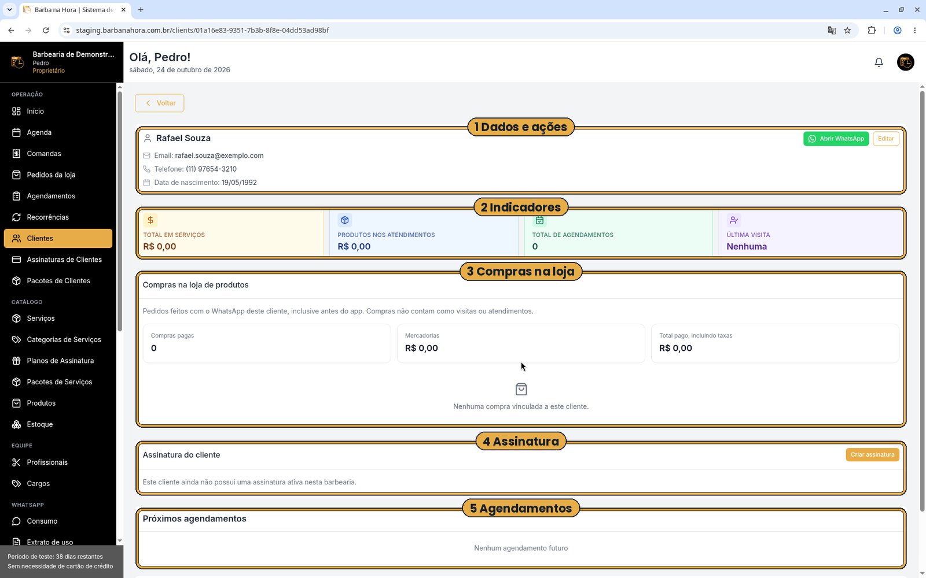Click the Voltar back button

coord(160,103)
